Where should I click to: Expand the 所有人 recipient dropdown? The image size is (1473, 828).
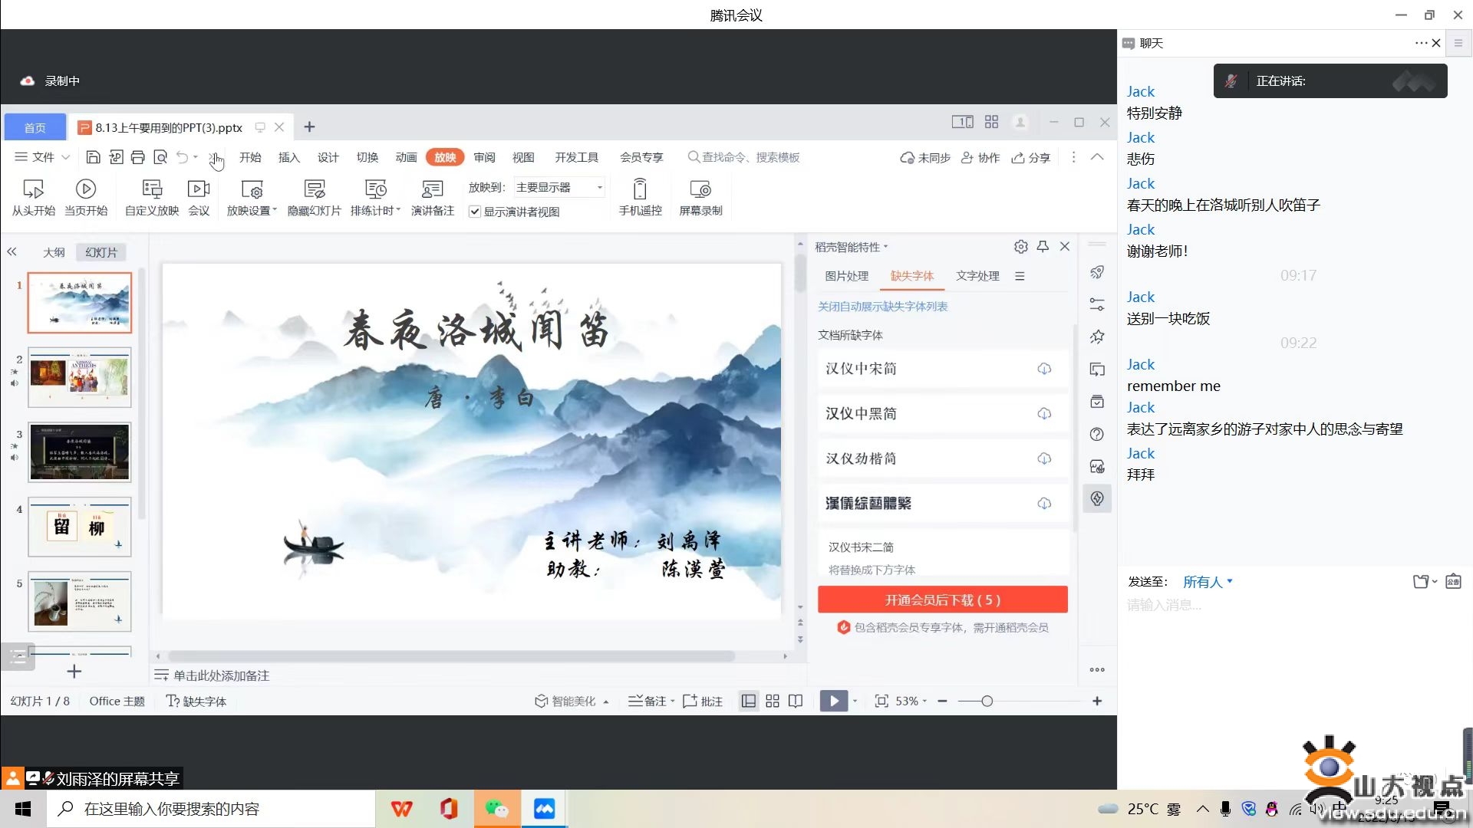click(1208, 582)
